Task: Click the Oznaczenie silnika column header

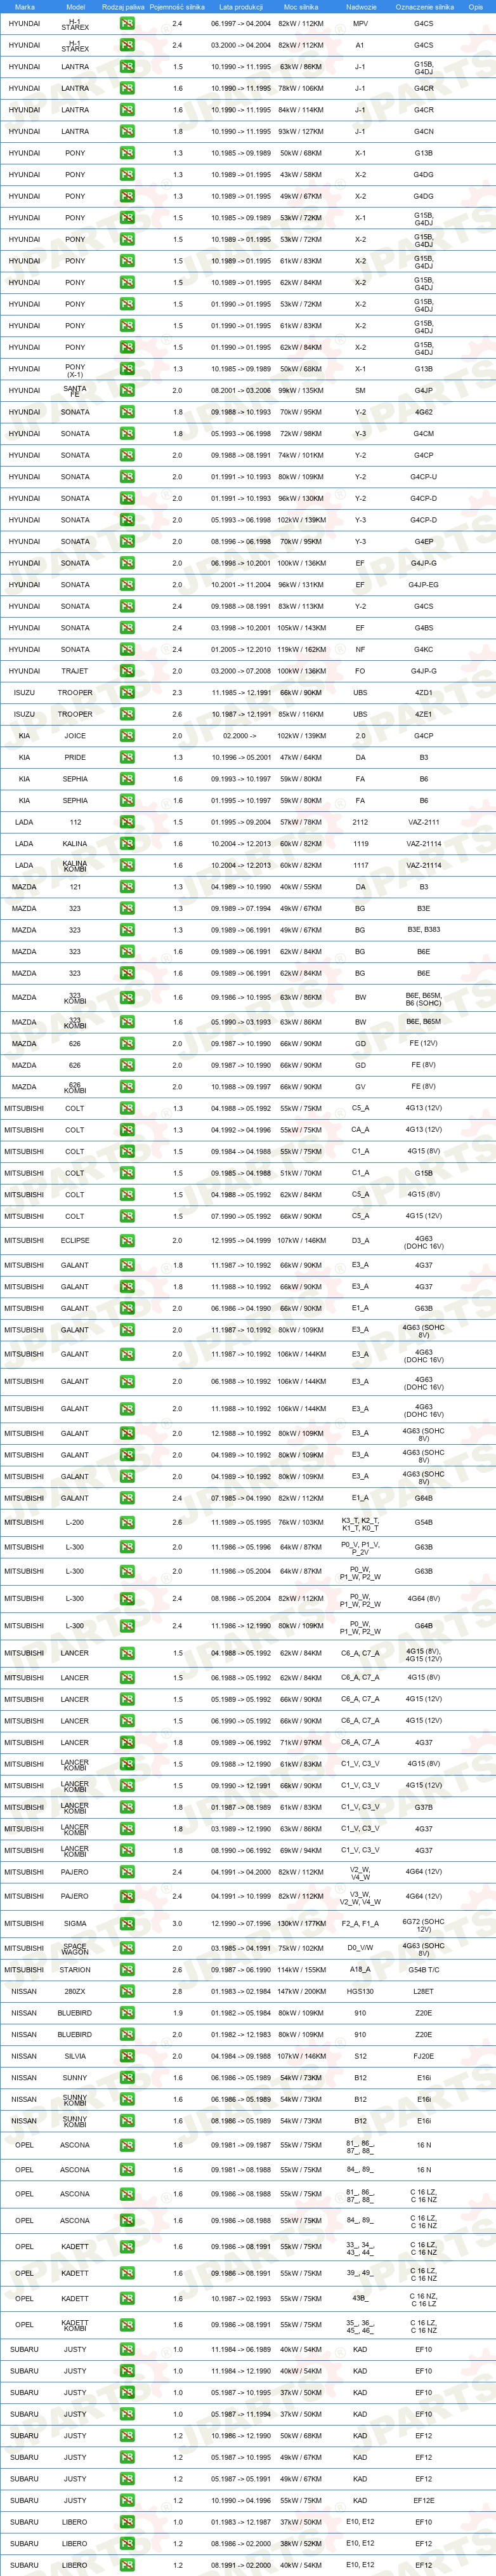Action: (424, 7)
